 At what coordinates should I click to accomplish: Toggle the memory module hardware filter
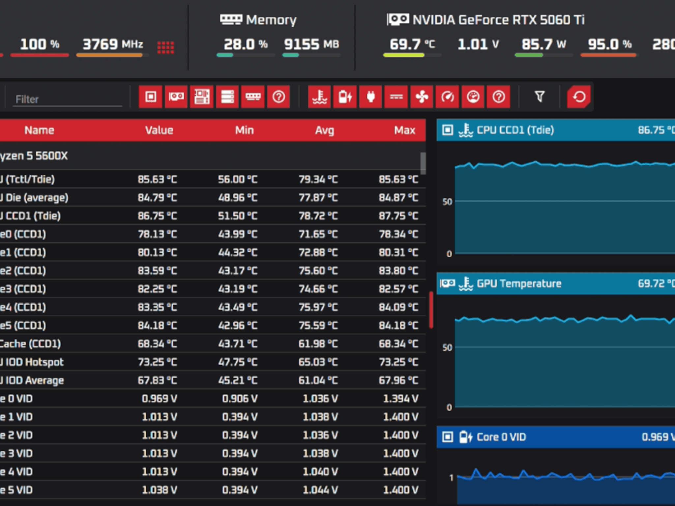tap(253, 97)
